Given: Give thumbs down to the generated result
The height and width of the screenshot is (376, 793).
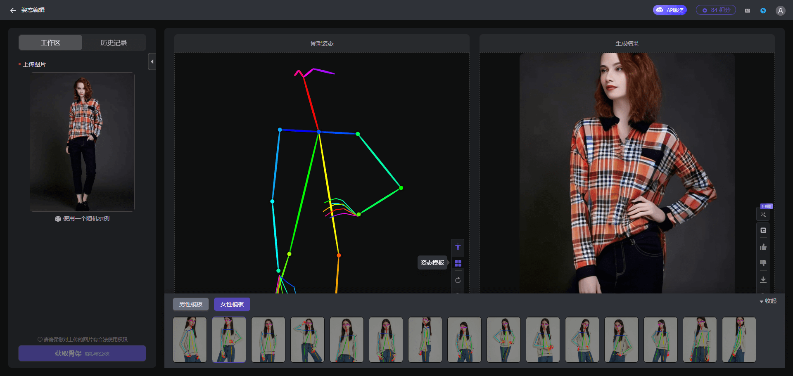Looking at the screenshot, I should 763,263.
